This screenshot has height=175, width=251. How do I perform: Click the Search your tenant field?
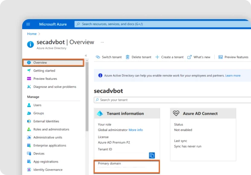172,100
